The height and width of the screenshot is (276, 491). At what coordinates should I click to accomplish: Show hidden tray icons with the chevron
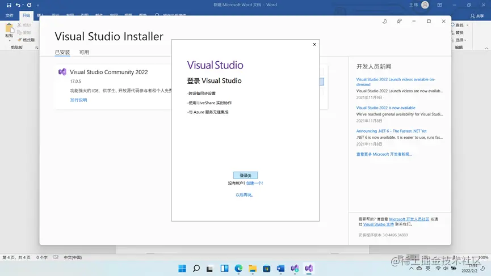[412, 268]
